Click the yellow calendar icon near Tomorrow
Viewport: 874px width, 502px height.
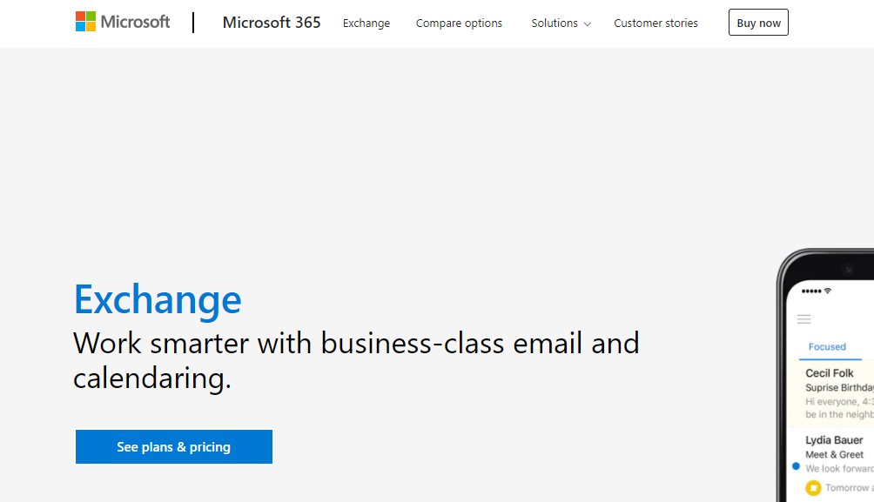[813, 488]
